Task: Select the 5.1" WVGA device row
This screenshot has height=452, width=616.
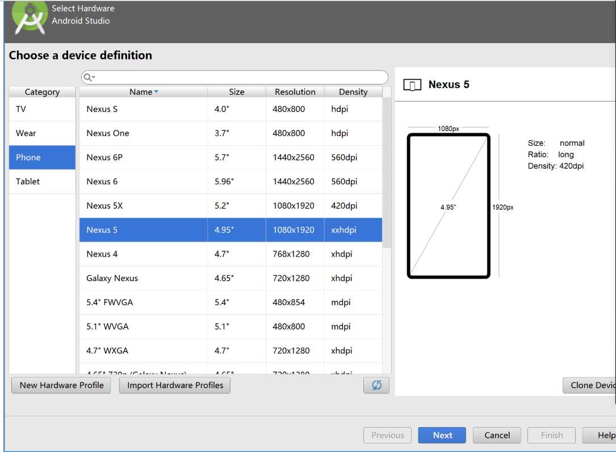Action: [x=231, y=327]
